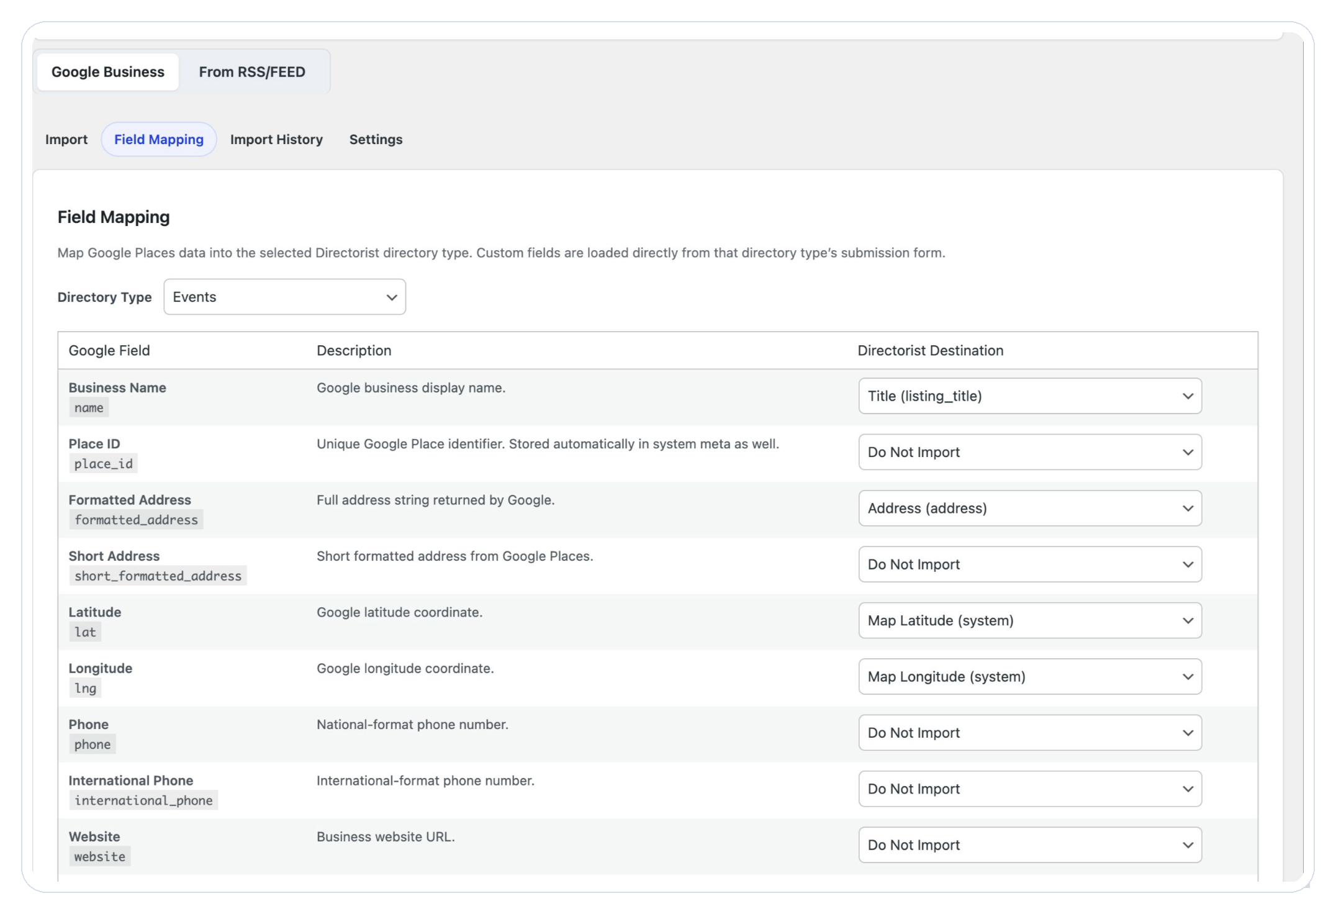Open International Phone destination dropdown
The width and height of the screenshot is (1336, 914).
pos(1030,789)
